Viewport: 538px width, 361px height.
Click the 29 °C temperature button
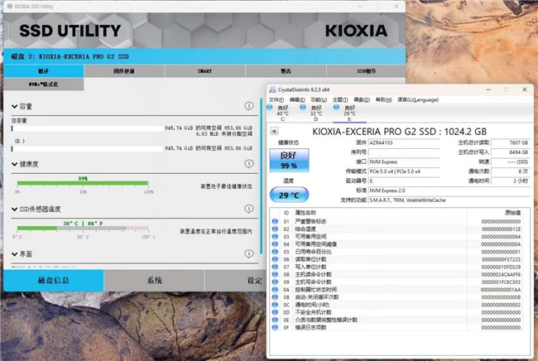point(289,195)
